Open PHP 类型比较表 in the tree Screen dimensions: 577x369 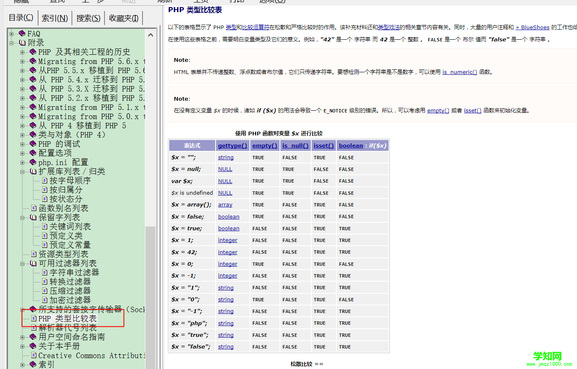click(68, 319)
